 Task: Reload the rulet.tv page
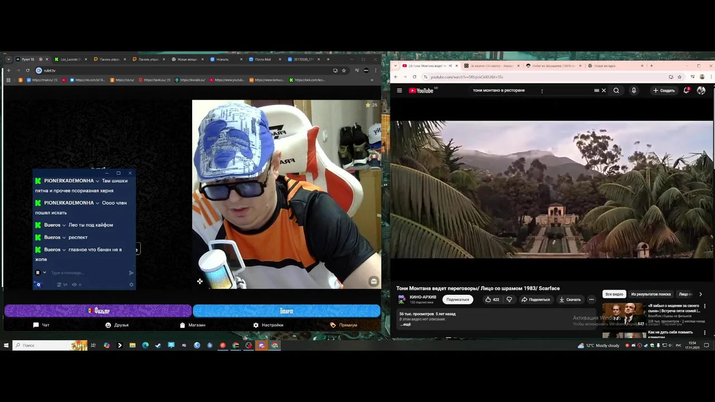coord(27,70)
